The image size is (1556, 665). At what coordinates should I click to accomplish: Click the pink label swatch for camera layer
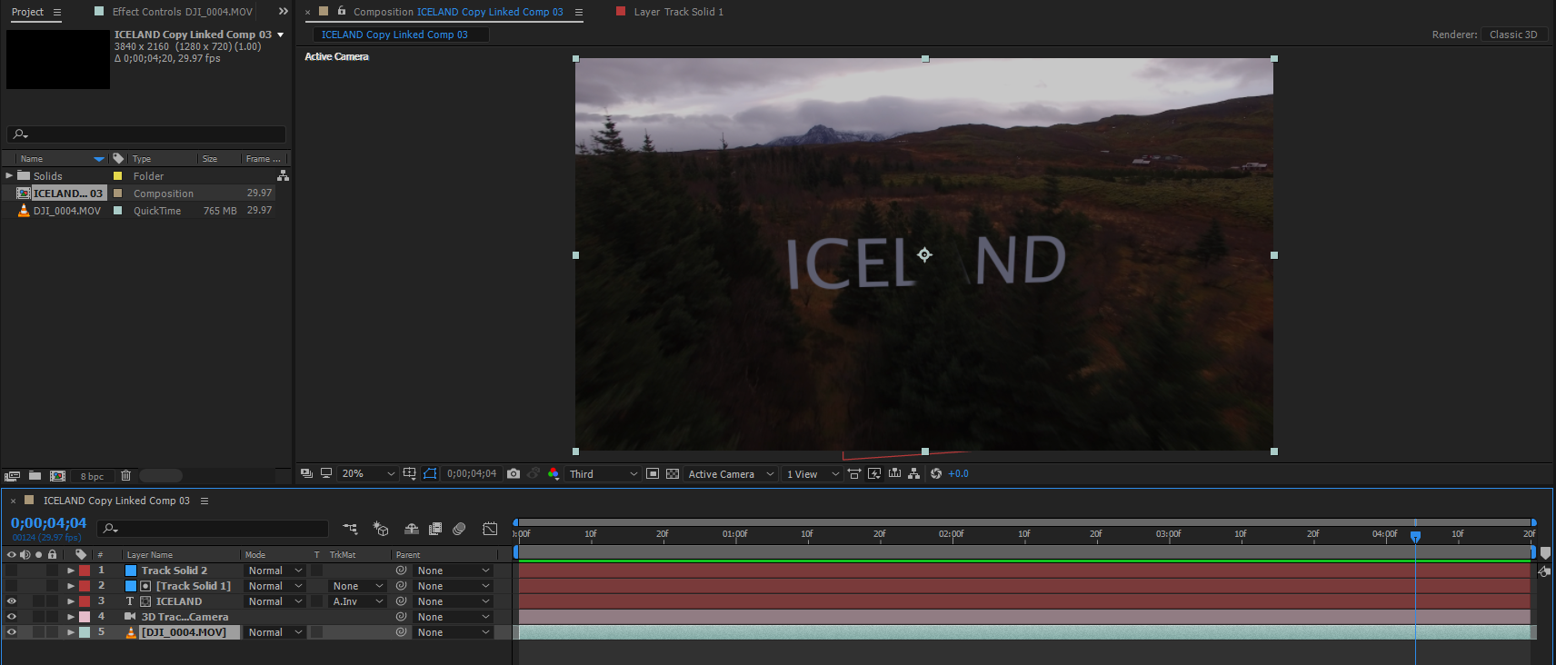[x=85, y=617]
